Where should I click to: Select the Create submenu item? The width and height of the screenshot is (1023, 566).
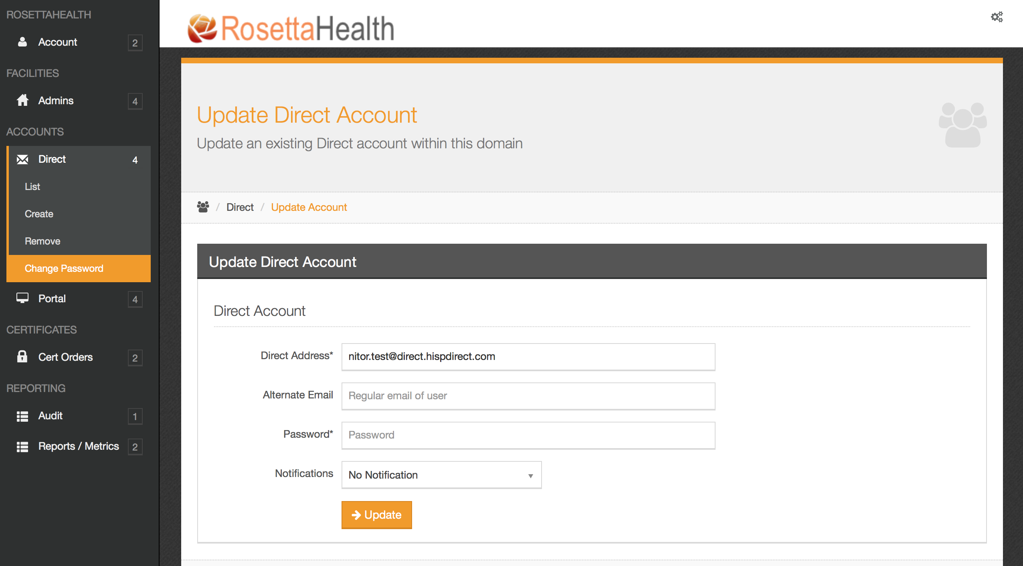click(x=39, y=214)
